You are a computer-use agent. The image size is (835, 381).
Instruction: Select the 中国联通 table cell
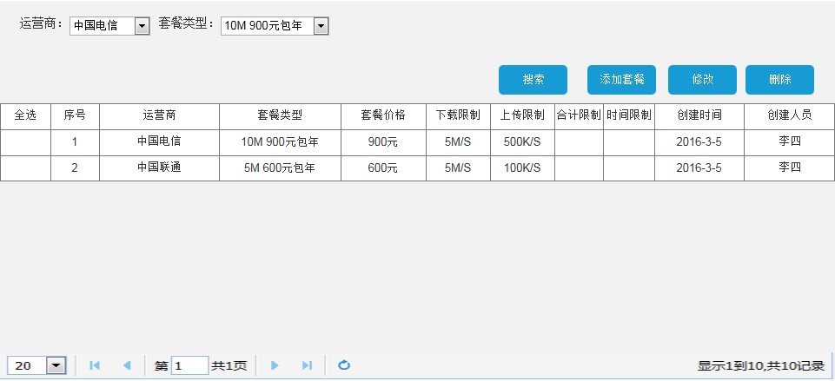pyautogui.click(x=159, y=168)
